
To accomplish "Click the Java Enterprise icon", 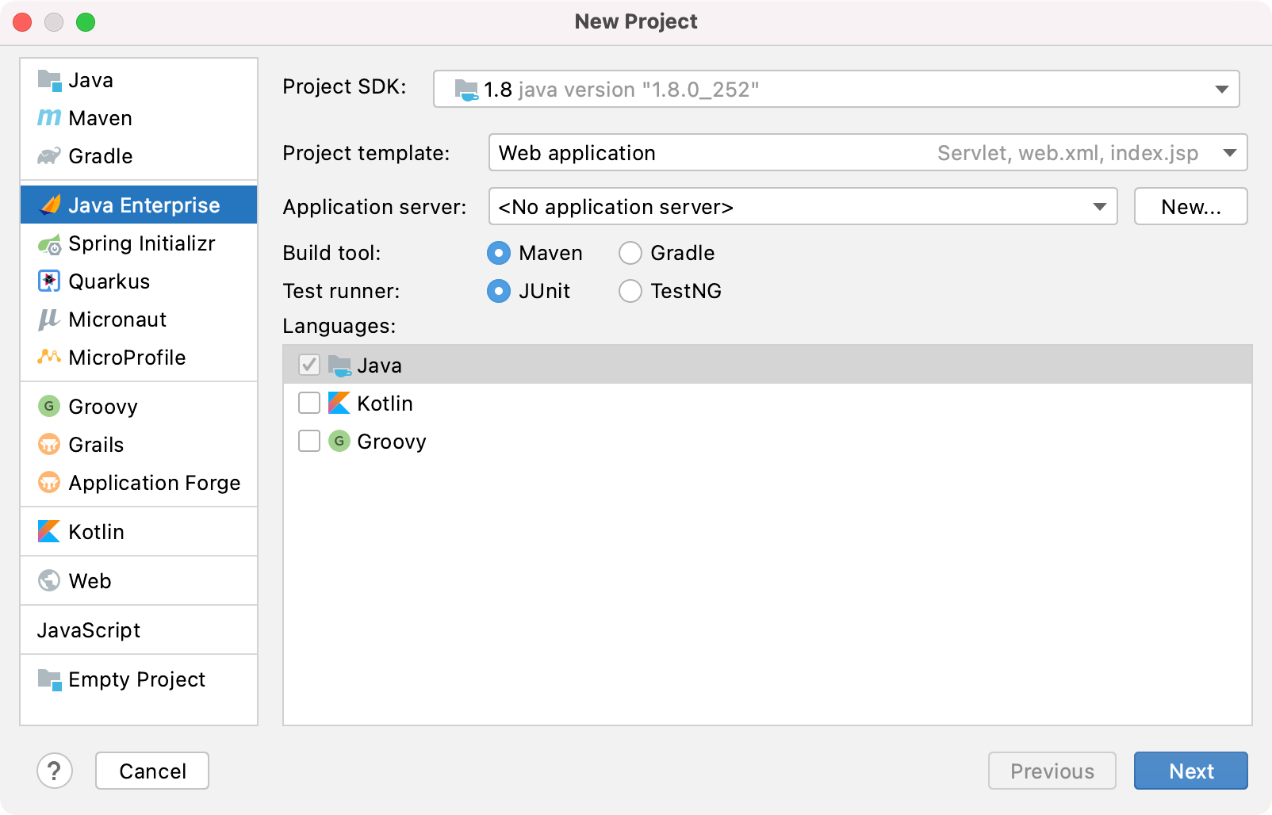I will point(50,205).
